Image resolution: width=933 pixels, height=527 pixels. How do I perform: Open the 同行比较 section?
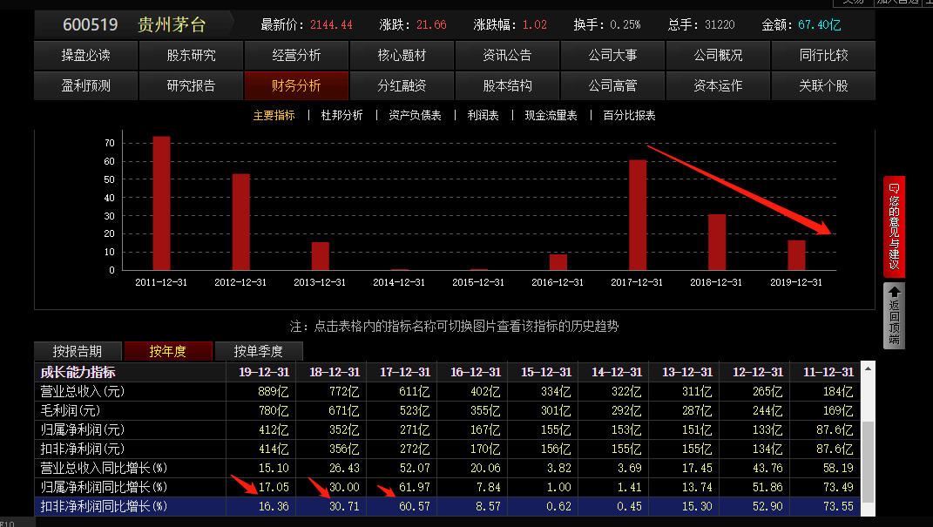(823, 55)
